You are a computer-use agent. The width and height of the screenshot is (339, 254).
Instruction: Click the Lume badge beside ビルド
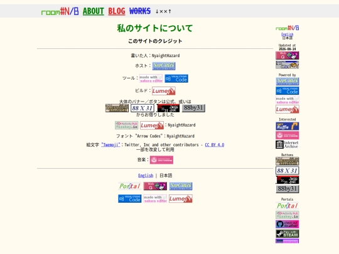(164, 91)
